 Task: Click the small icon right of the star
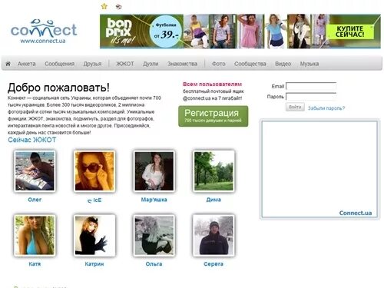118,7
